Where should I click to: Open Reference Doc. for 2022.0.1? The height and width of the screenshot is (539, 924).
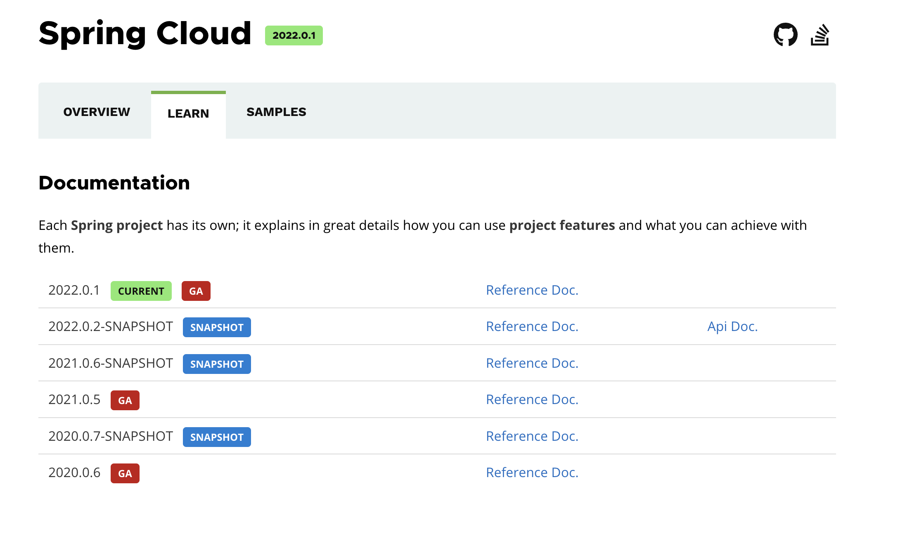[532, 290]
